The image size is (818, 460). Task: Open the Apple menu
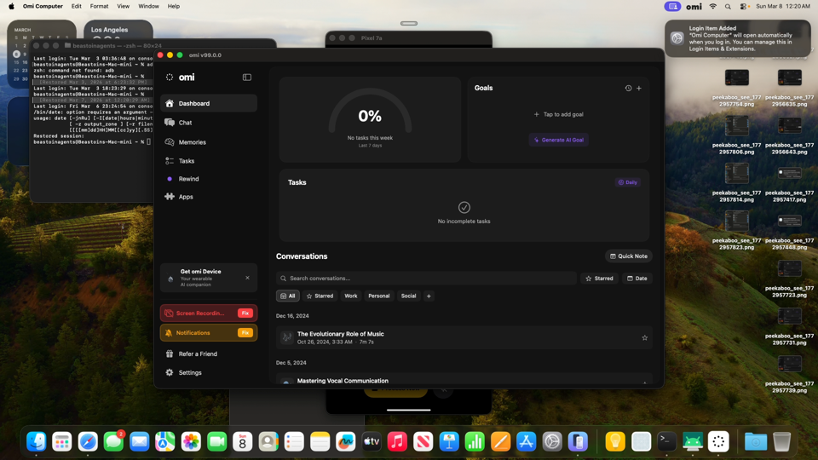(x=11, y=6)
